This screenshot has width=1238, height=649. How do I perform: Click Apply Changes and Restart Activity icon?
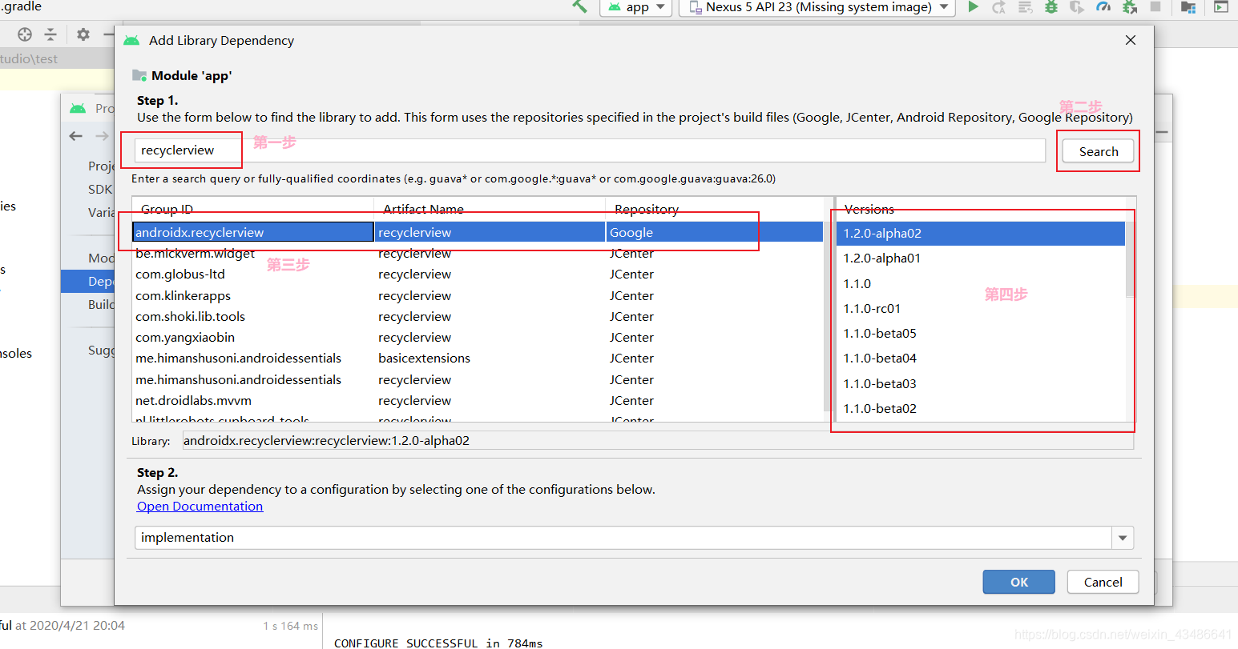point(998,7)
